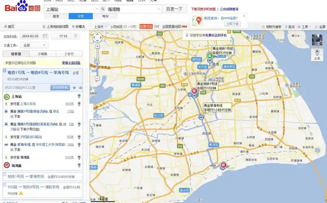Locate 海湾路 destination via its pin icon
The height and width of the screenshot is (203, 327).
coord(79,165)
